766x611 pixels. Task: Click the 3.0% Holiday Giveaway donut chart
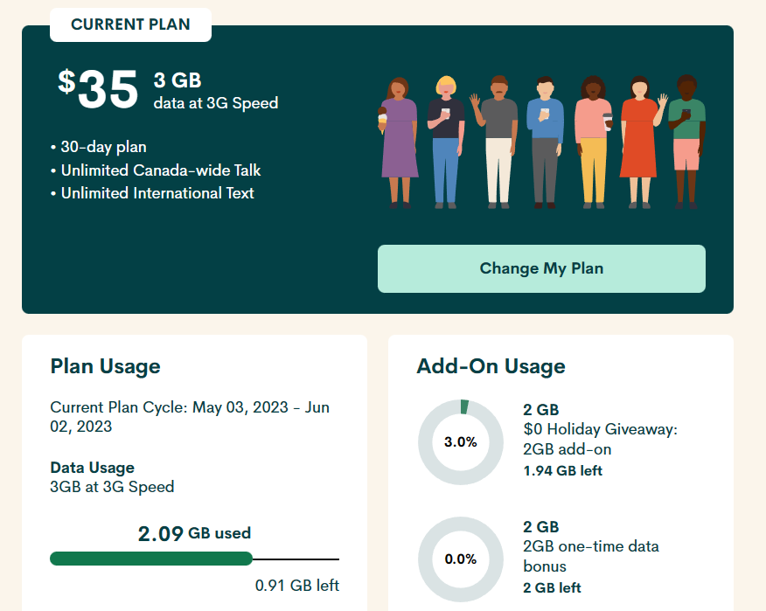(x=460, y=441)
